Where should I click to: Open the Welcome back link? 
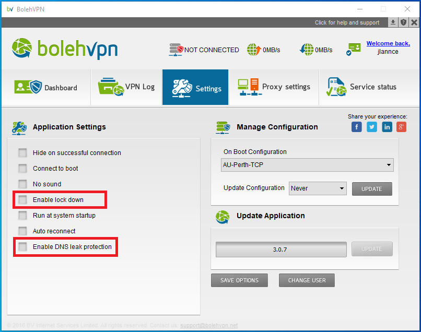(388, 43)
